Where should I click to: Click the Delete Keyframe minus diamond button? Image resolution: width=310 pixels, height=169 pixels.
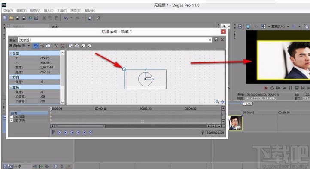90,133
